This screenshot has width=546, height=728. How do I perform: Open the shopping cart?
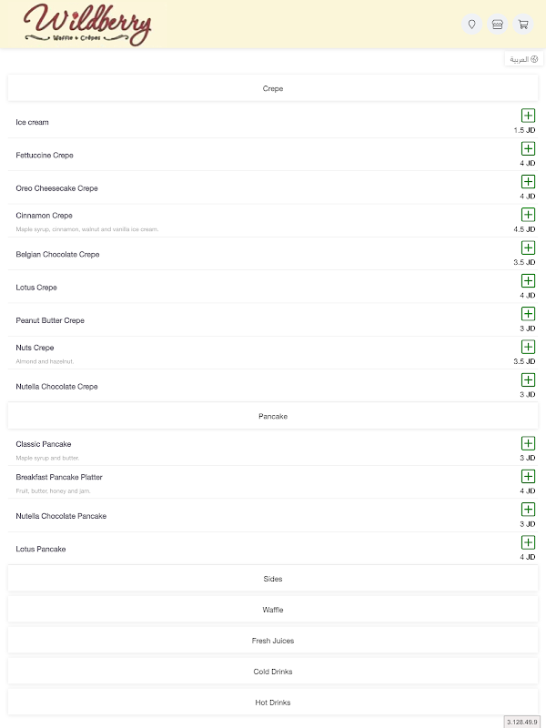point(523,25)
